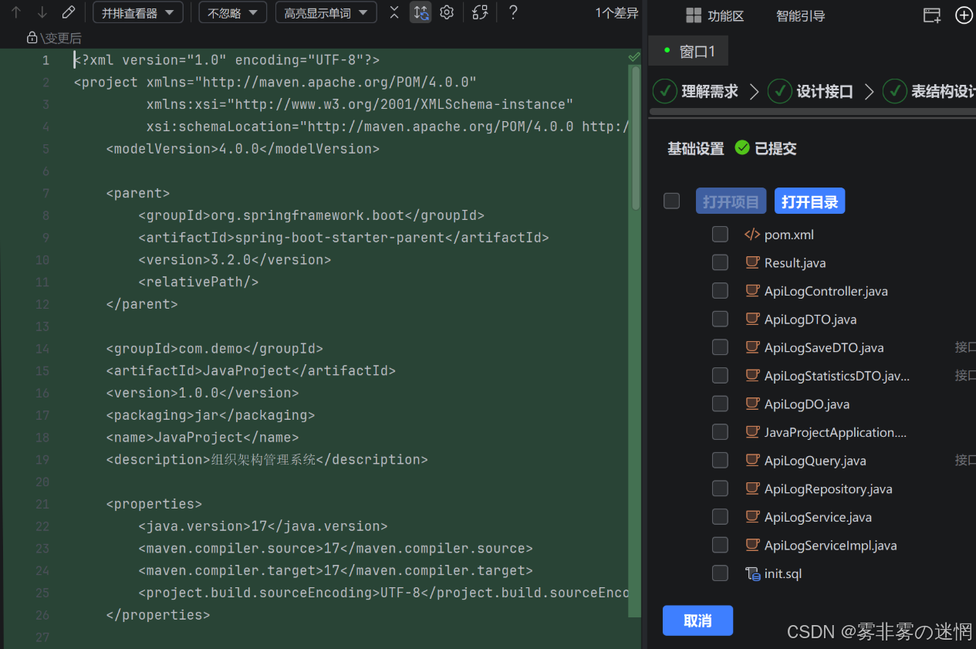Viewport: 976px width, 649px height.
Task: Click the artifactId JavaProject line in editor
Action: point(251,371)
